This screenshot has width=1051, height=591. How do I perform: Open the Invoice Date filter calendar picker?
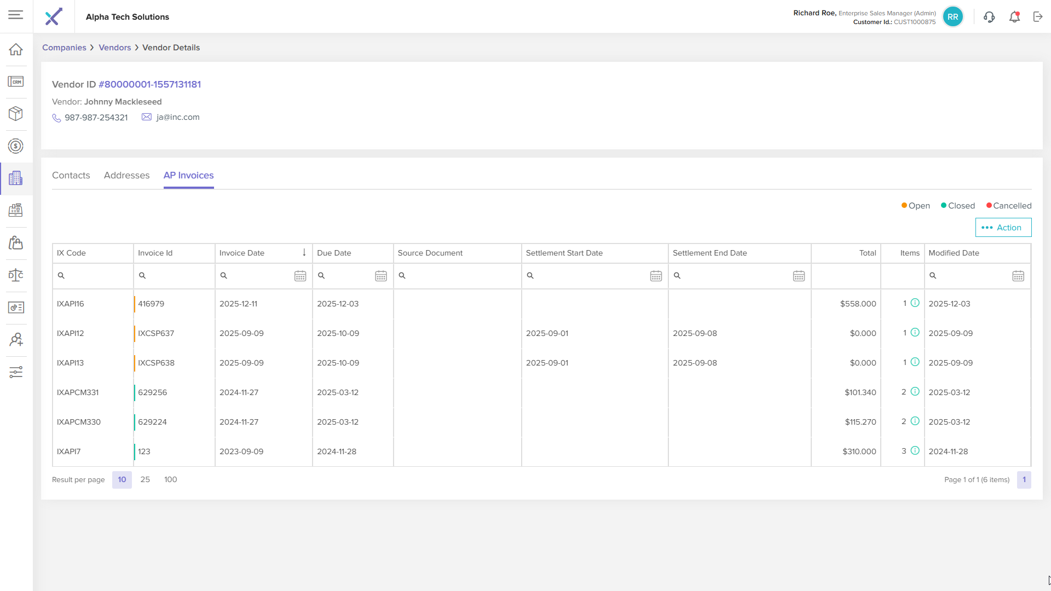[300, 276]
